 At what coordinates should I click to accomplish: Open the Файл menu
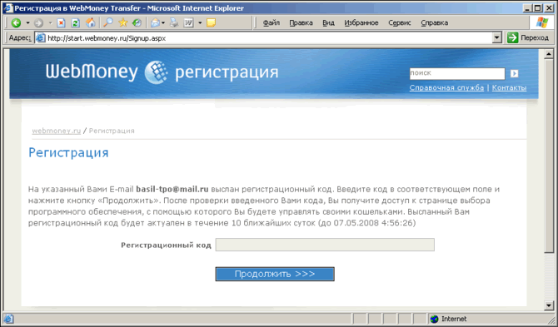(x=272, y=22)
